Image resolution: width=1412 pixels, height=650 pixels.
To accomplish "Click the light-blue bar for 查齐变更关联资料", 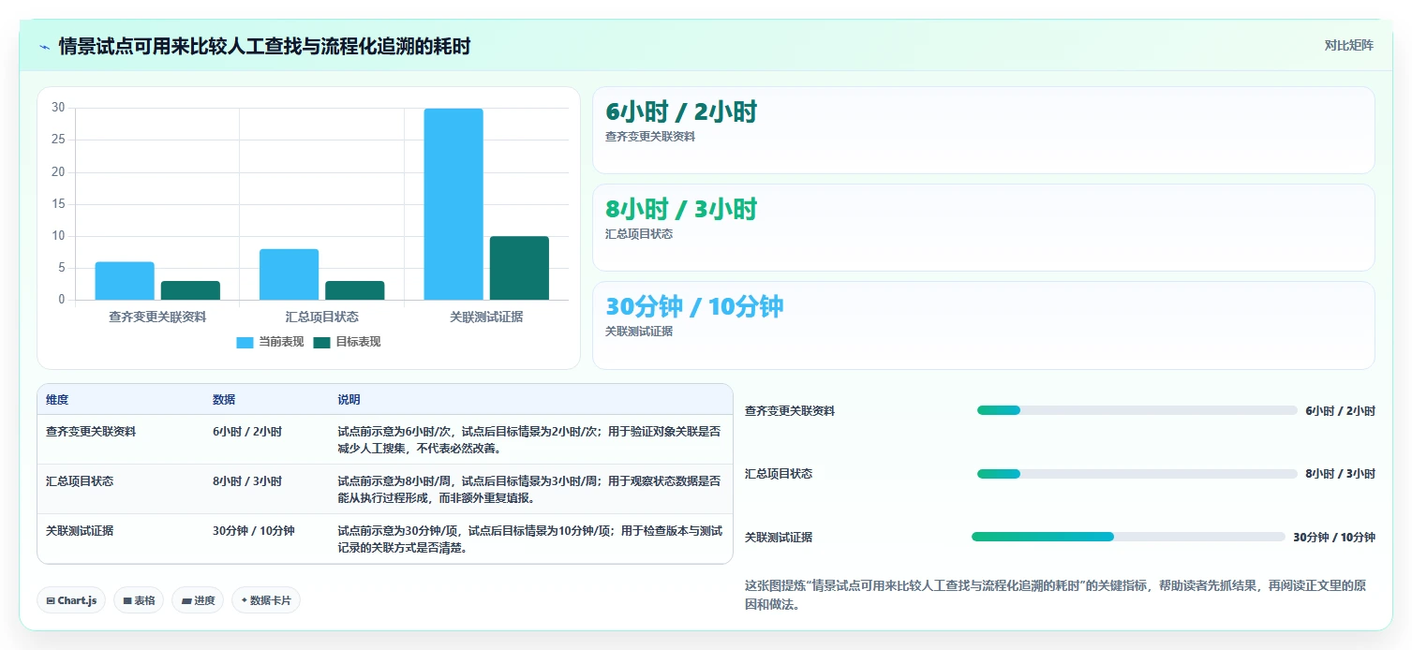I will point(125,281).
